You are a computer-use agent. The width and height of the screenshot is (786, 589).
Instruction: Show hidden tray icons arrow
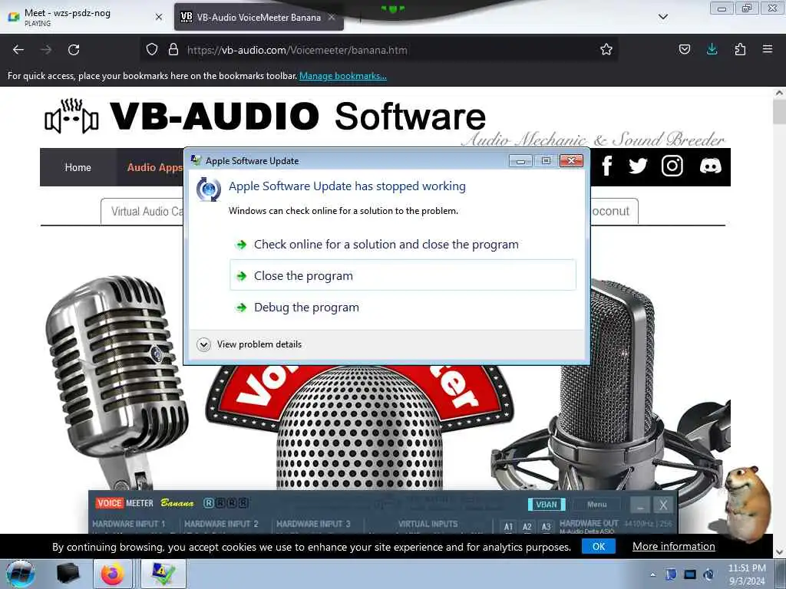(652, 574)
